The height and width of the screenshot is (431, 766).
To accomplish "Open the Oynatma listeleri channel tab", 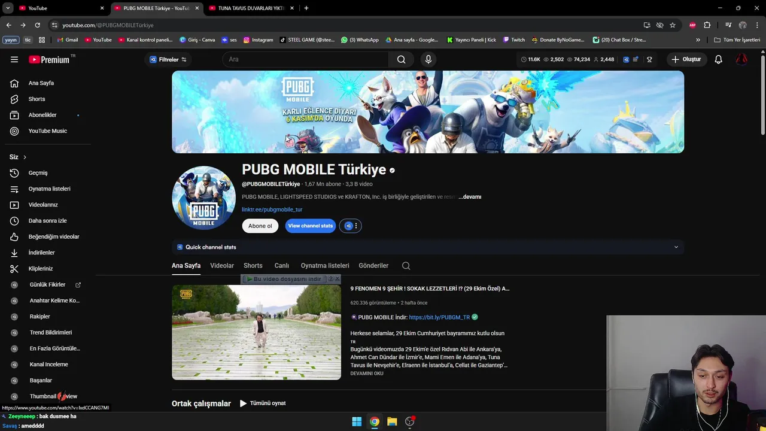I will (325, 266).
